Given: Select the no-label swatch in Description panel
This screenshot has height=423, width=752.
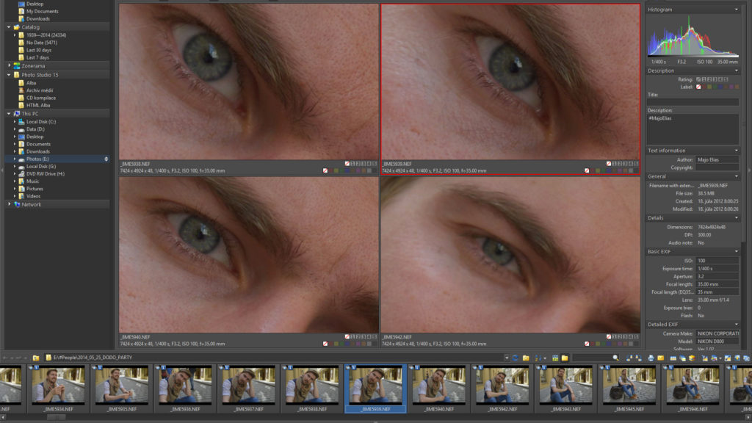Looking at the screenshot, I should pyautogui.click(x=698, y=87).
